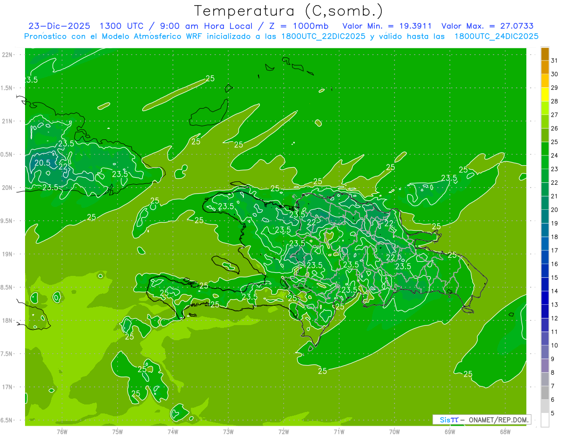
Task: Click colorbar legend value "29"
Action: coord(555,88)
